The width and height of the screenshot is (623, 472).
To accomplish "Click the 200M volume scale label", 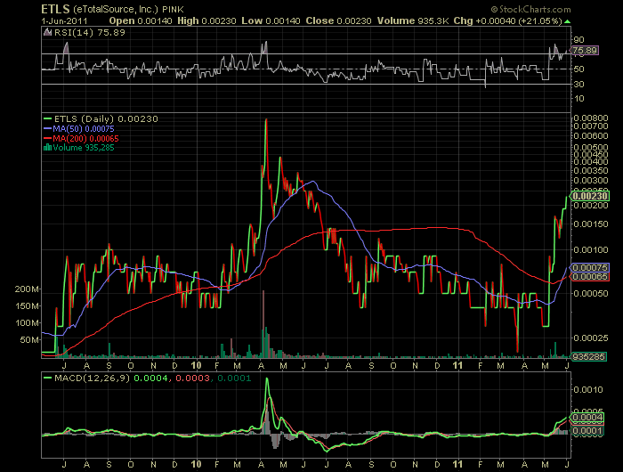I will (x=27, y=289).
